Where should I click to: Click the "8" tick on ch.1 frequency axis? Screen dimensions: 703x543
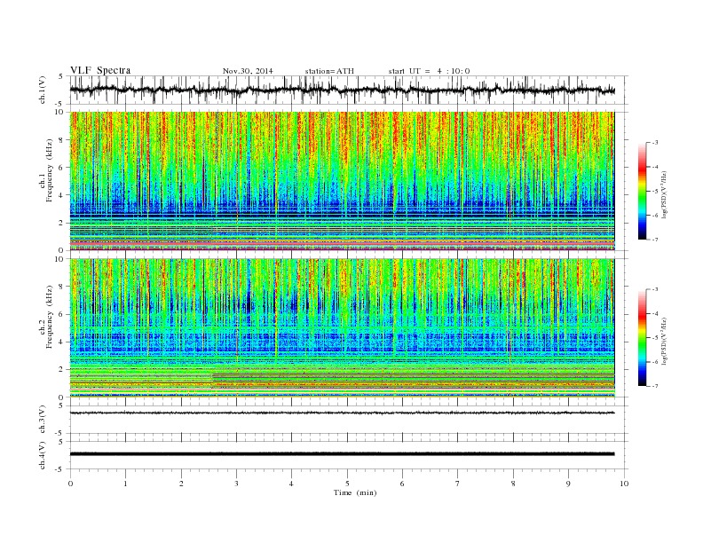pos(62,140)
